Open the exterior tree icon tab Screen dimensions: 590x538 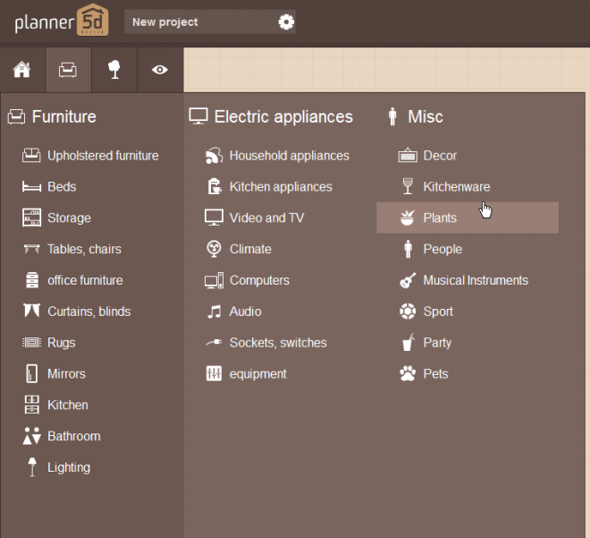[114, 70]
